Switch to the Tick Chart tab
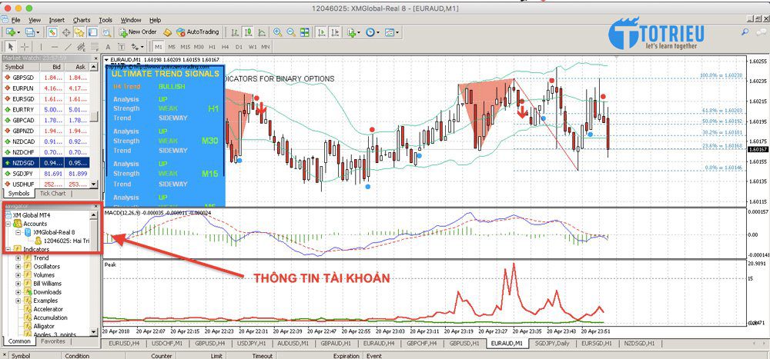Viewport: 770px width, 359px height. click(x=53, y=193)
